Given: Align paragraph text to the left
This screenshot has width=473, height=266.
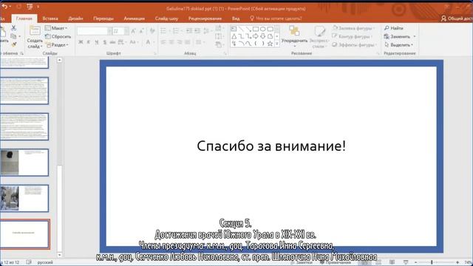Looking at the screenshot, I should 163,42.
